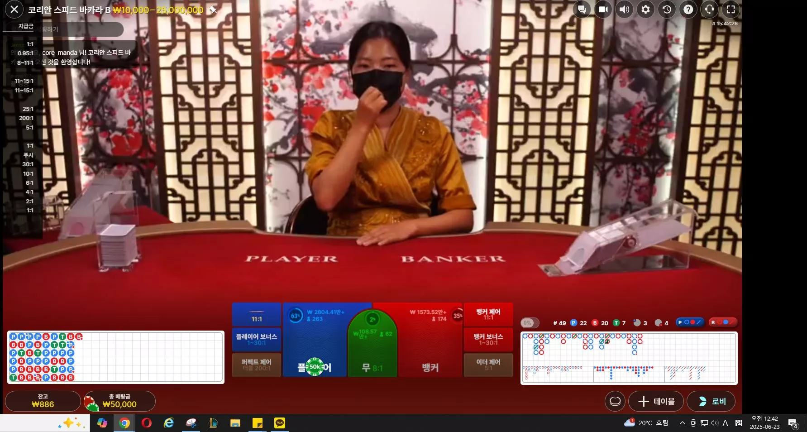Open Internet Explorer in the taskbar

coord(169,423)
